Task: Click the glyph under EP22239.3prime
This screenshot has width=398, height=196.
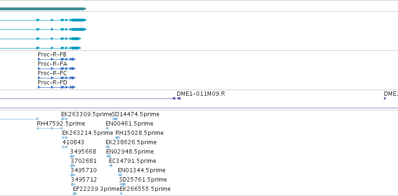Action: tap(75, 194)
